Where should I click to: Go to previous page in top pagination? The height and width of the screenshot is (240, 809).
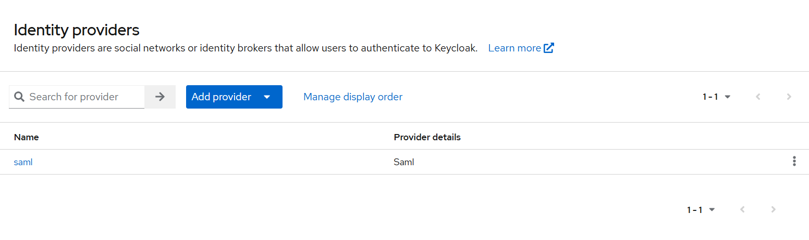point(758,97)
